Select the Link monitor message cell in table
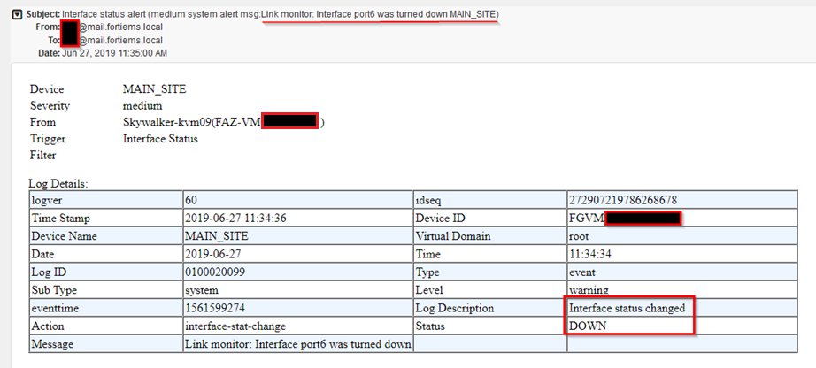The width and height of the screenshot is (816, 368). pos(298,343)
